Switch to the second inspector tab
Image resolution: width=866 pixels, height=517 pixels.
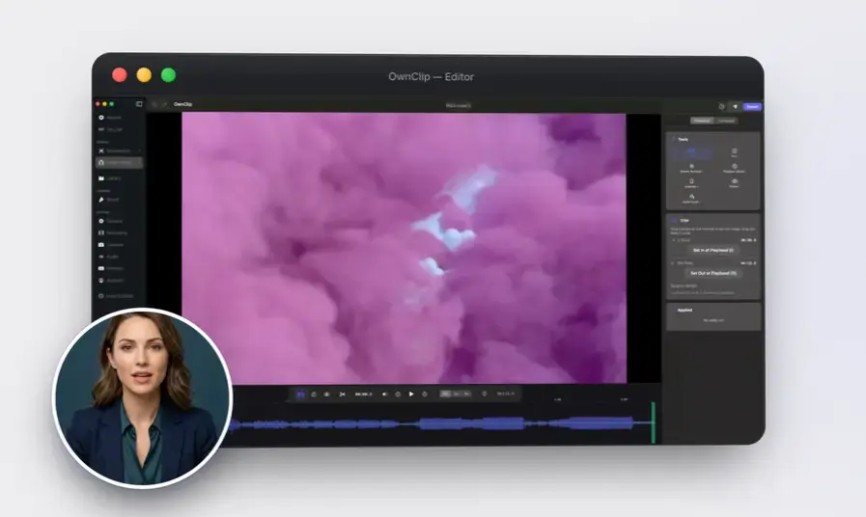coord(726,121)
